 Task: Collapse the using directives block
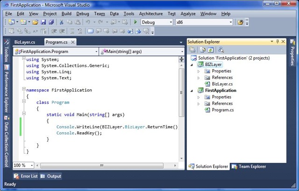[x=24, y=58]
